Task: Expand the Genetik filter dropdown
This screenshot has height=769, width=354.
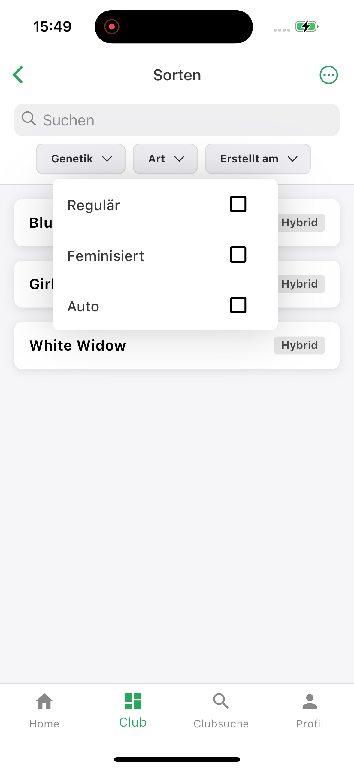Action: click(80, 159)
